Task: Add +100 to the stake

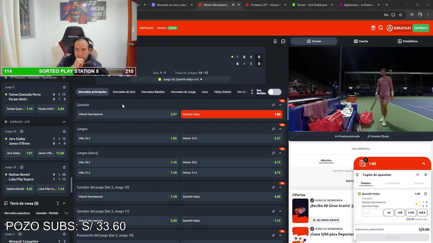Action: coord(411,213)
